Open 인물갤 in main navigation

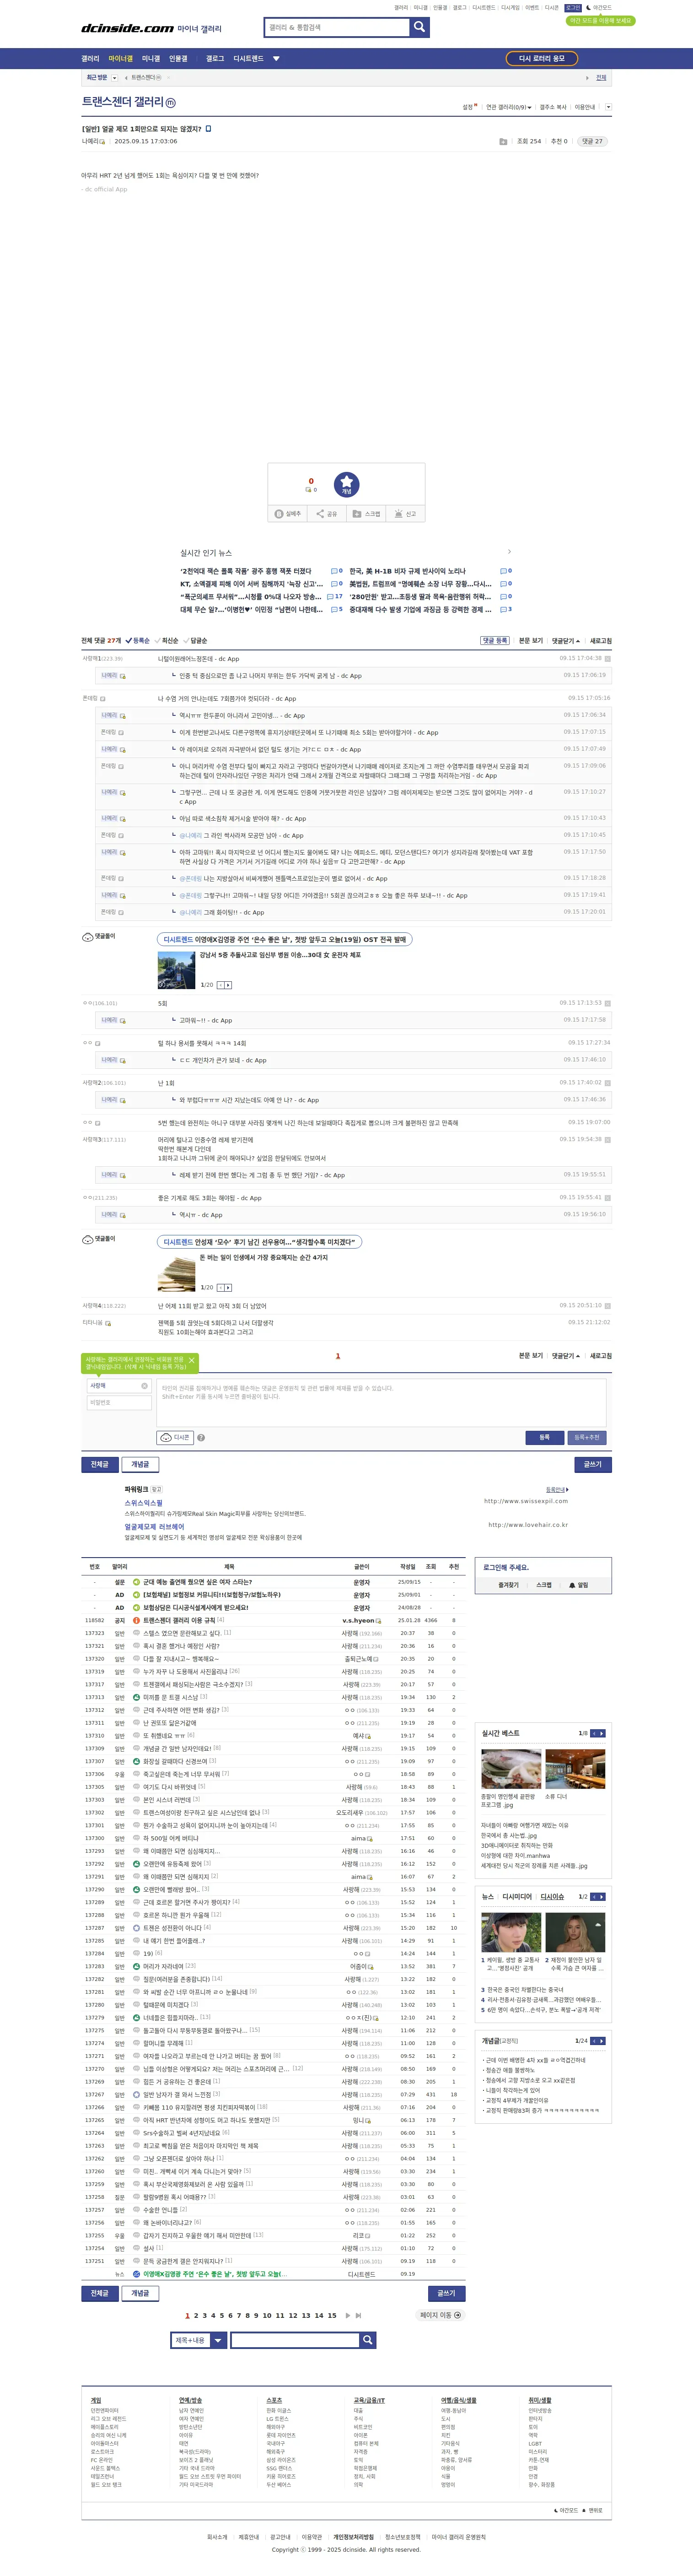(178, 59)
